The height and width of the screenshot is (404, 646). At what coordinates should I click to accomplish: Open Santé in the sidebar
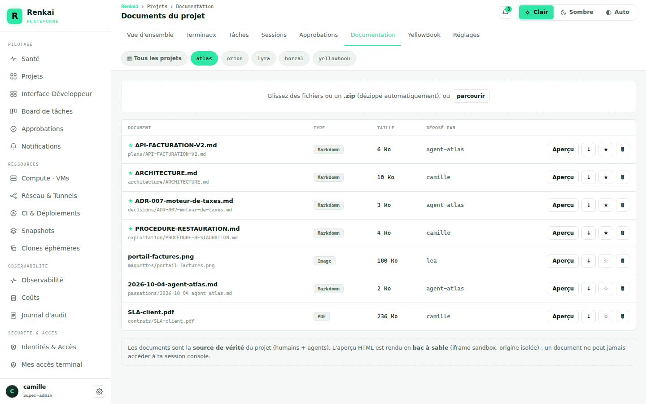click(x=55, y=59)
